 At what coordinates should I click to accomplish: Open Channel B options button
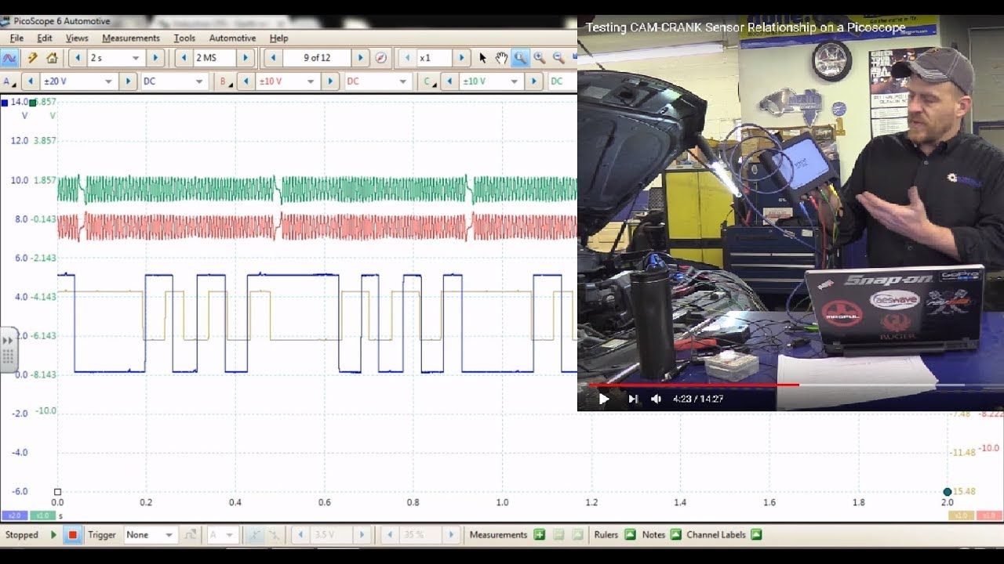point(225,81)
